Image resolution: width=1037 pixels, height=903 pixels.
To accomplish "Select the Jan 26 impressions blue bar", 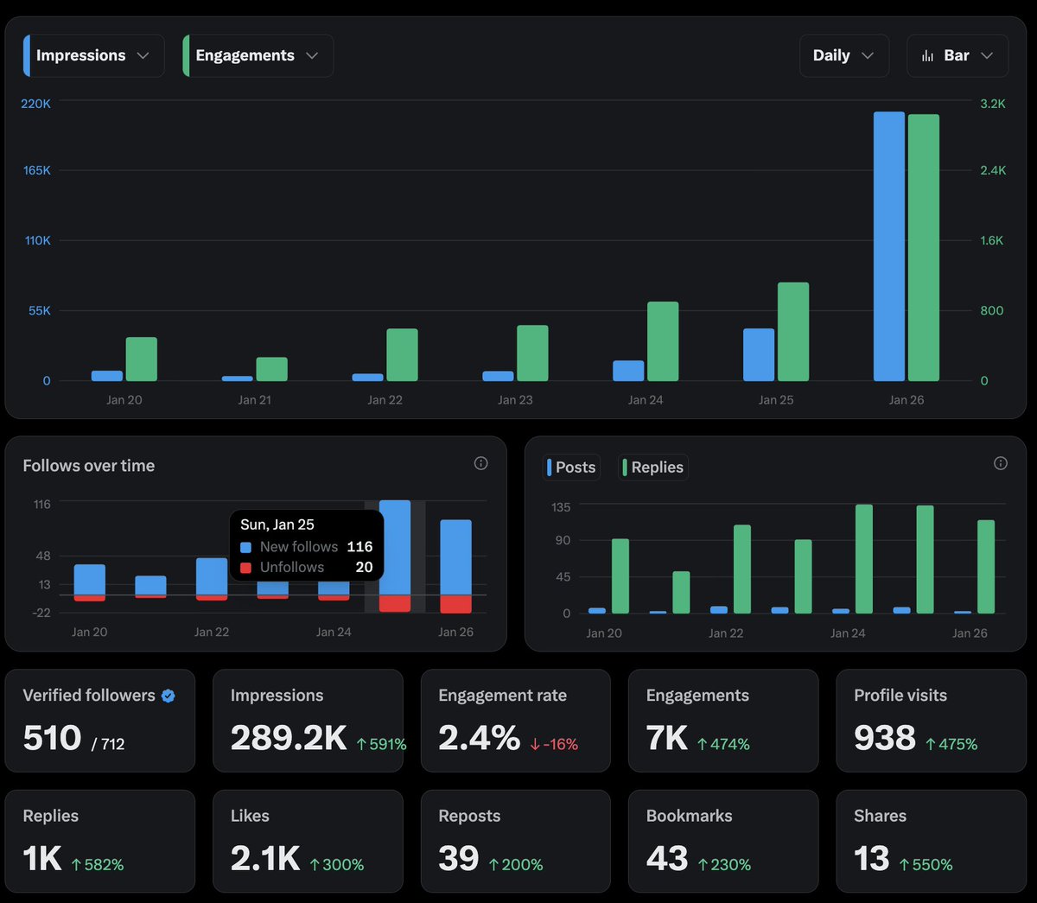I will pyautogui.click(x=889, y=246).
